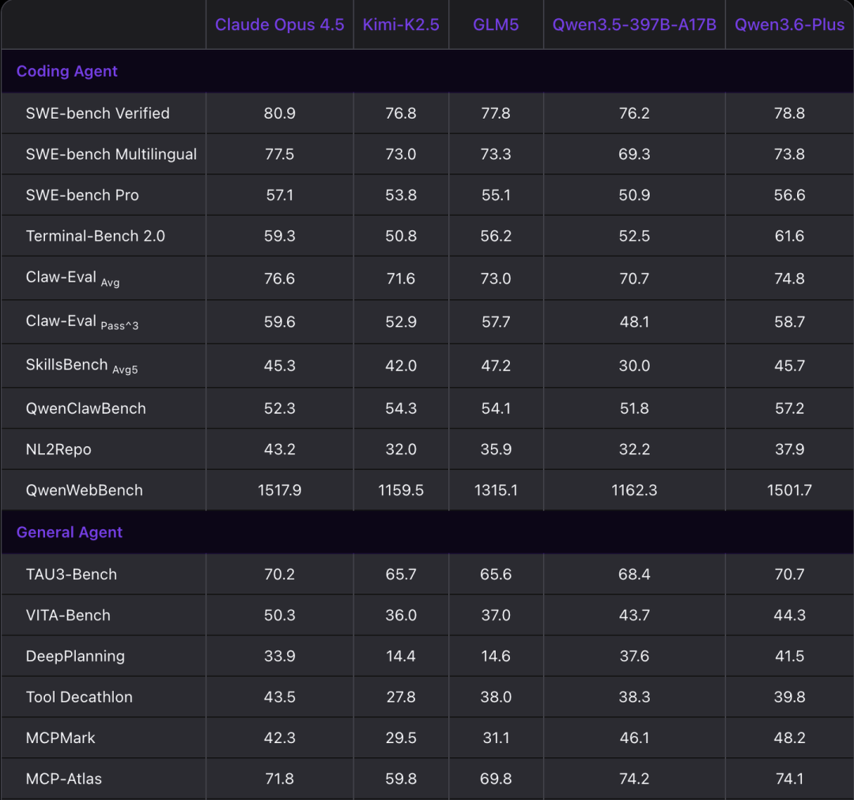This screenshot has width=854, height=800.
Task: Click the 74.1 MCP-Atlas score
Action: (x=789, y=779)
